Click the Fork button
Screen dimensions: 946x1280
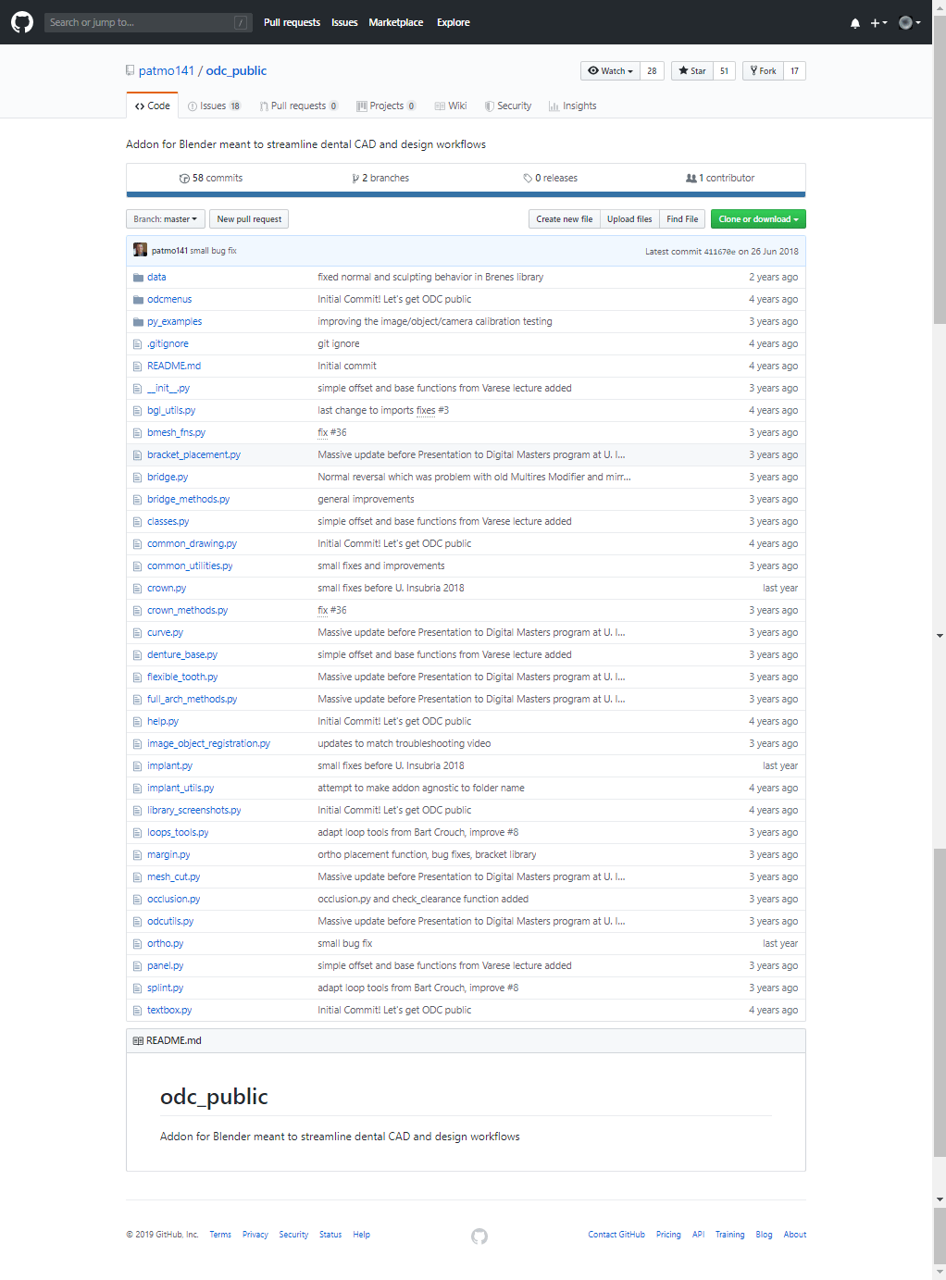point(763,70)
